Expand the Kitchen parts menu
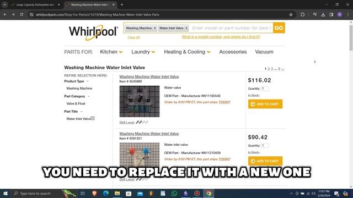The width and height of the screenshot is (353, 198). 111,52
